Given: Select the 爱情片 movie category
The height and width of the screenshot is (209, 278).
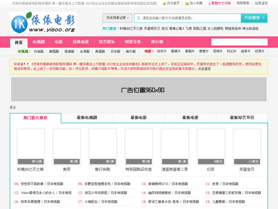Looking at the screenshot, I should tap(204, 51).
